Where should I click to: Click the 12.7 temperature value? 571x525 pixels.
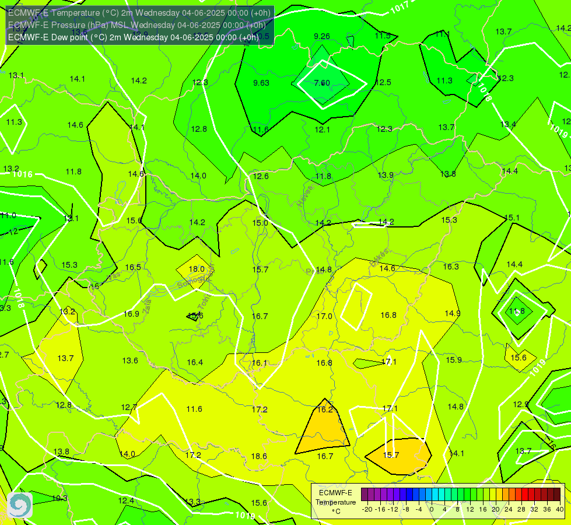click(129, 407)
